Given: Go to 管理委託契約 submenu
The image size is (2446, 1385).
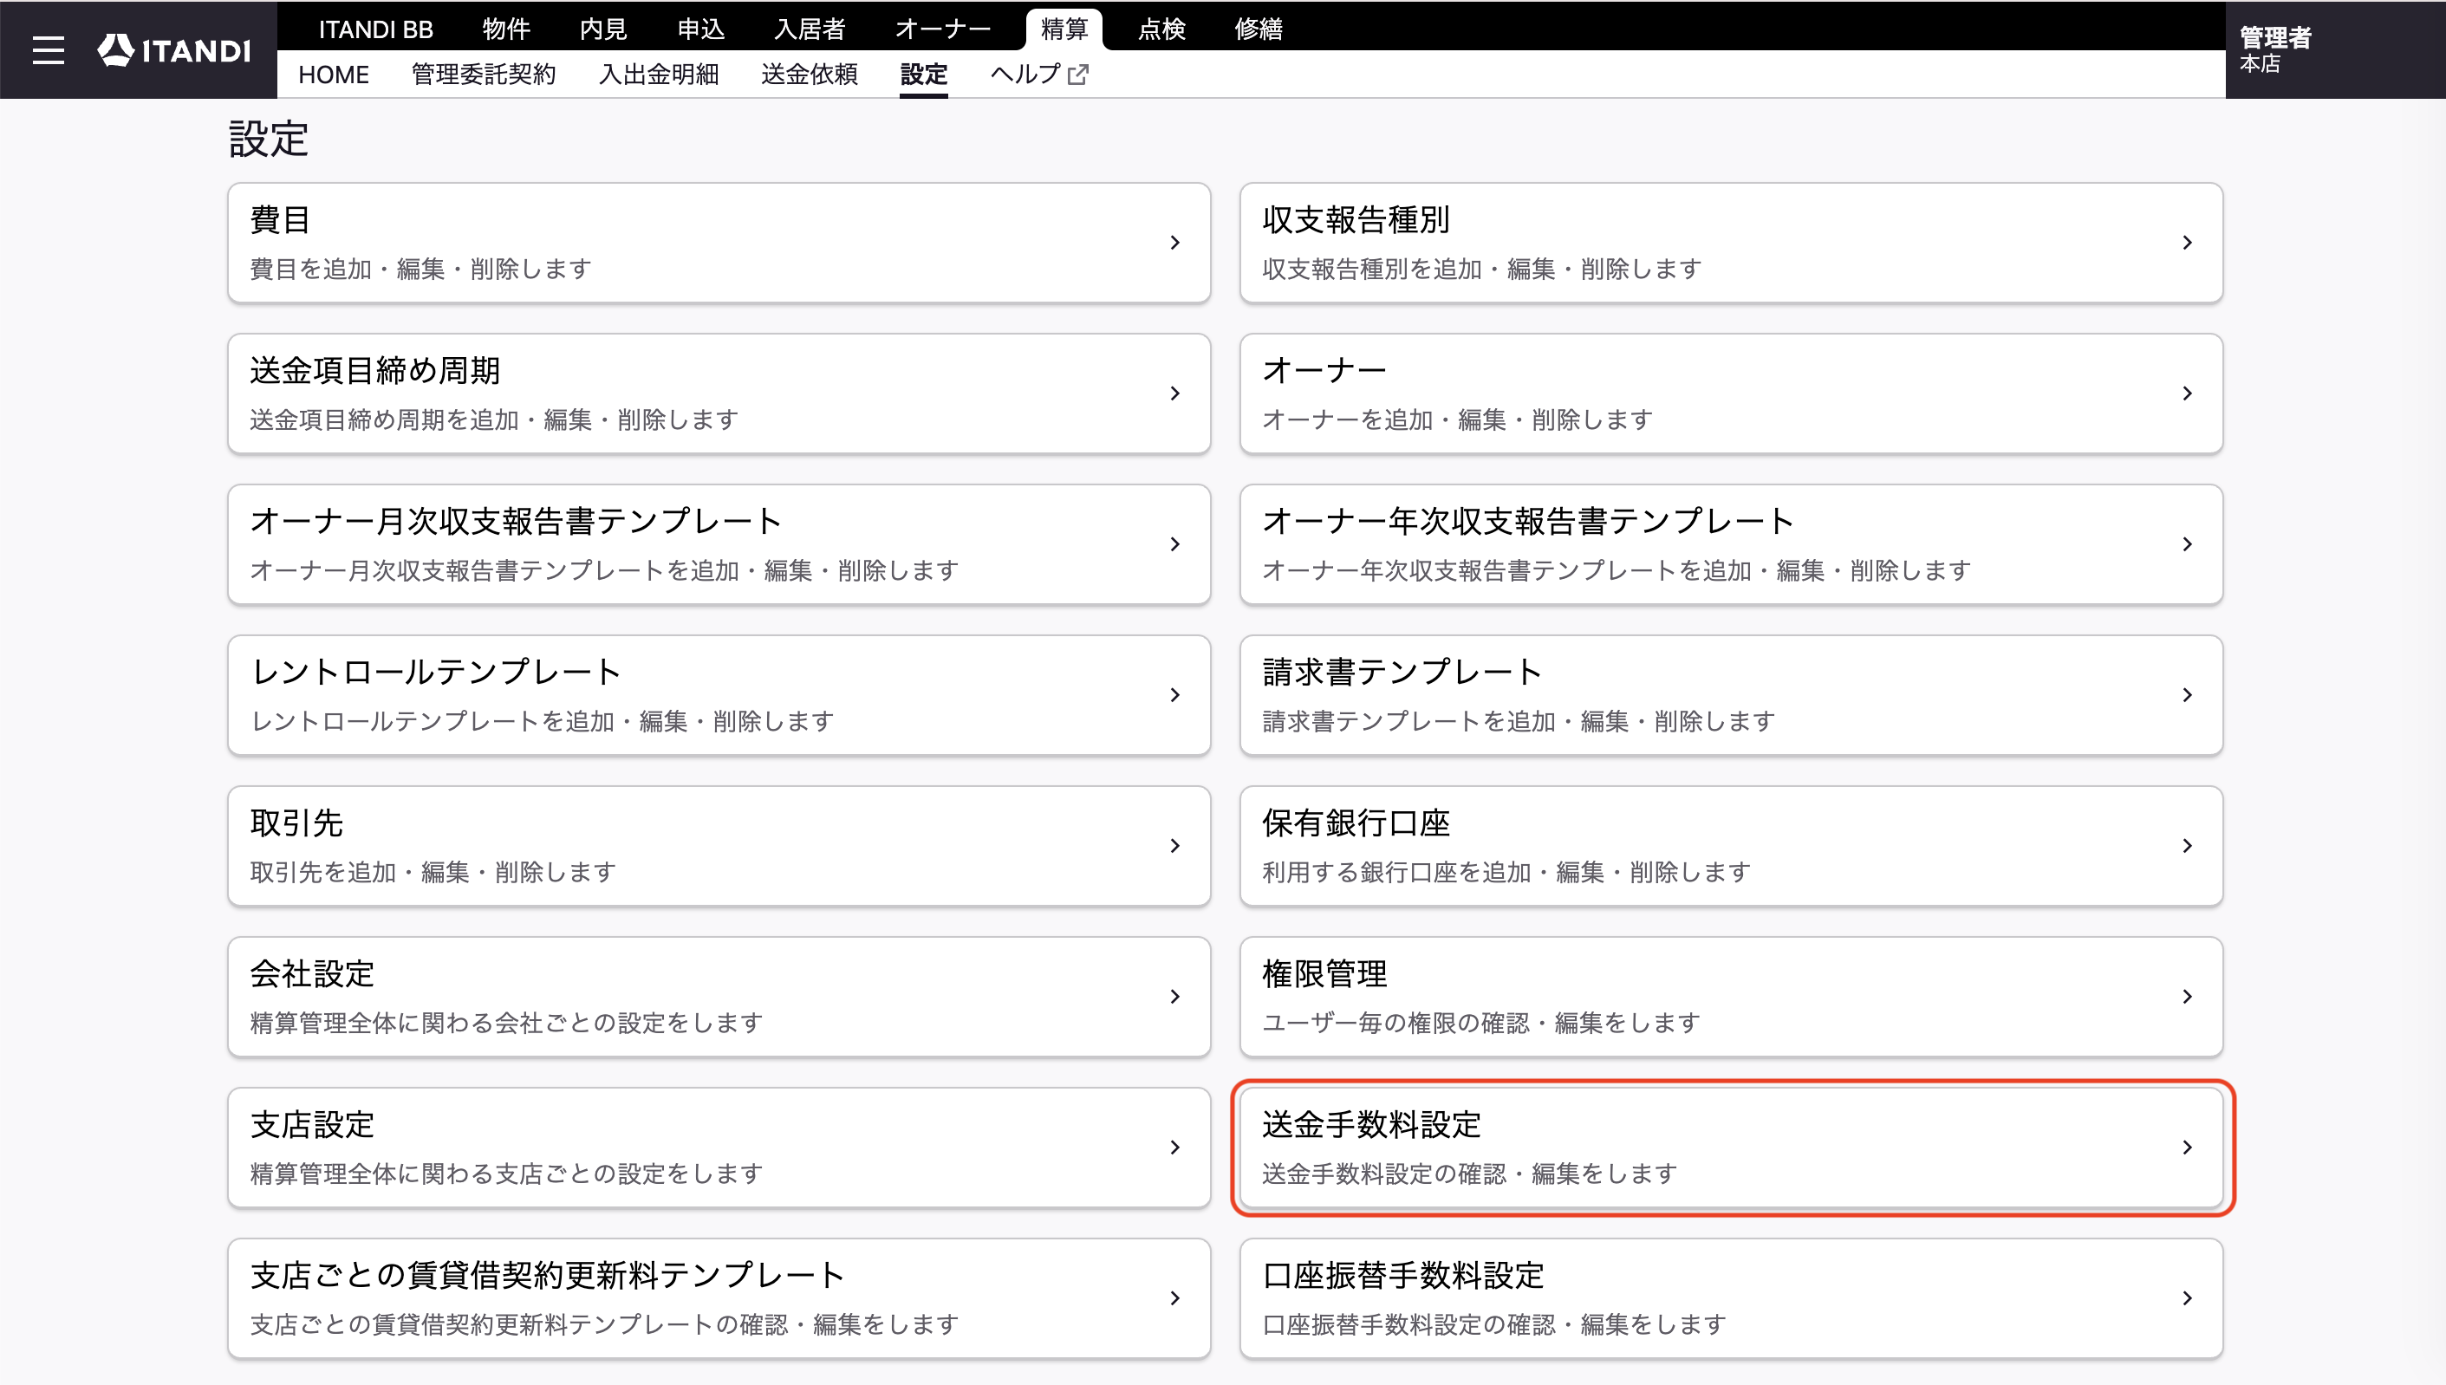Looking at the screenshot, I should click(x=483, y=75).
